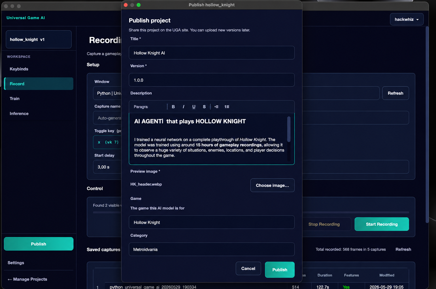Confirm Publish in the dialog
Screen dimensions: 436x289
pos(280,270)
